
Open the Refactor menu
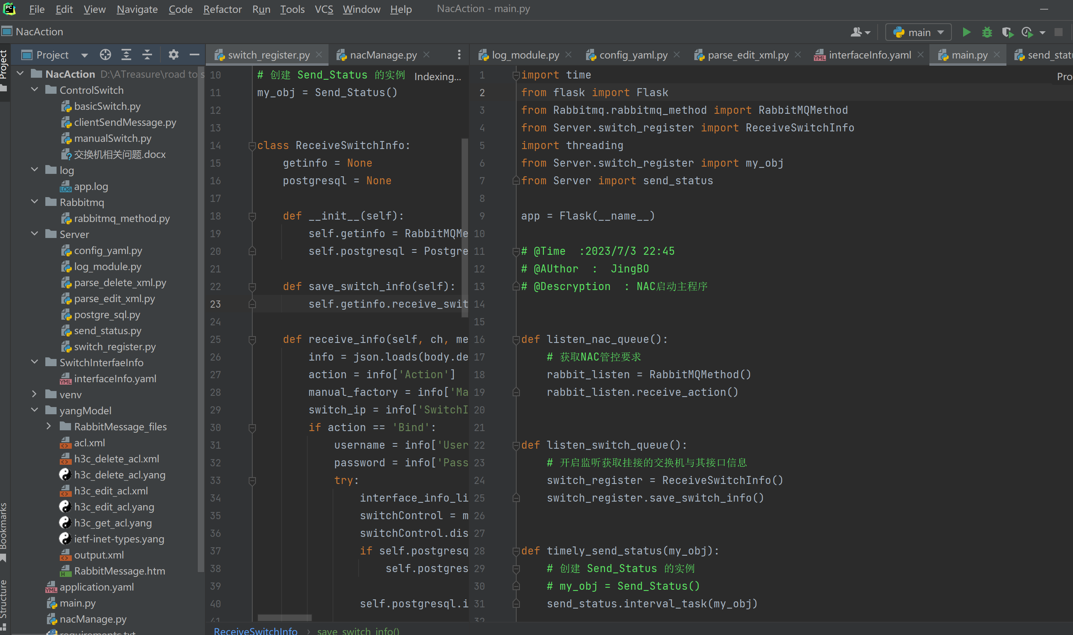click(222, 9)
